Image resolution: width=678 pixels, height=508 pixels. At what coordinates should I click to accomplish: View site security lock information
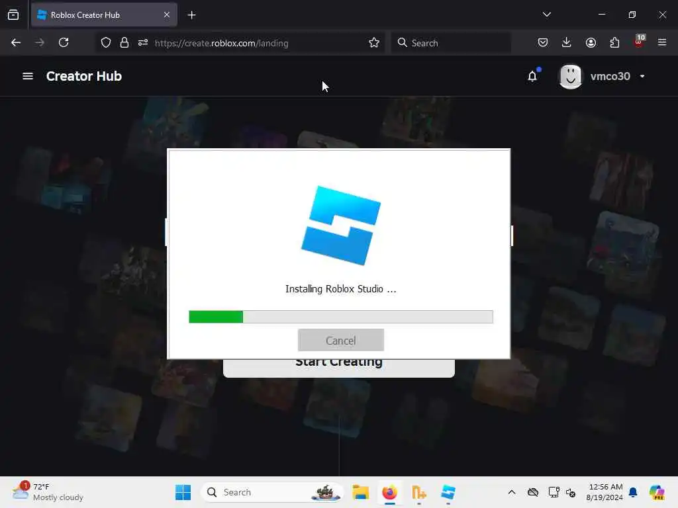tap(124, 42)
